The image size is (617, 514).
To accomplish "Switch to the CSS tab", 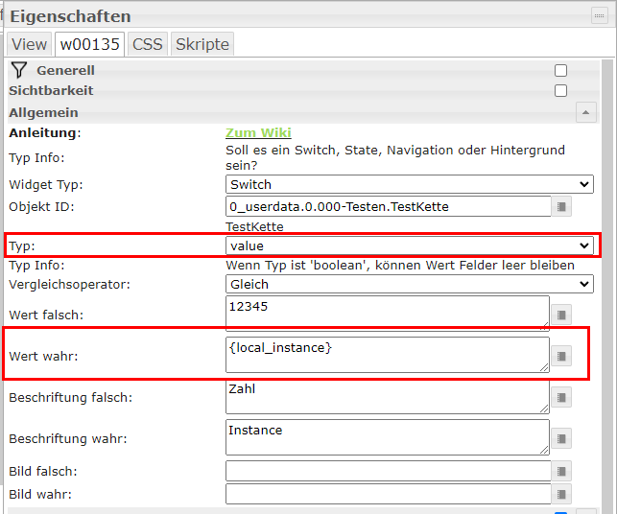I will [x=147, y=44].
